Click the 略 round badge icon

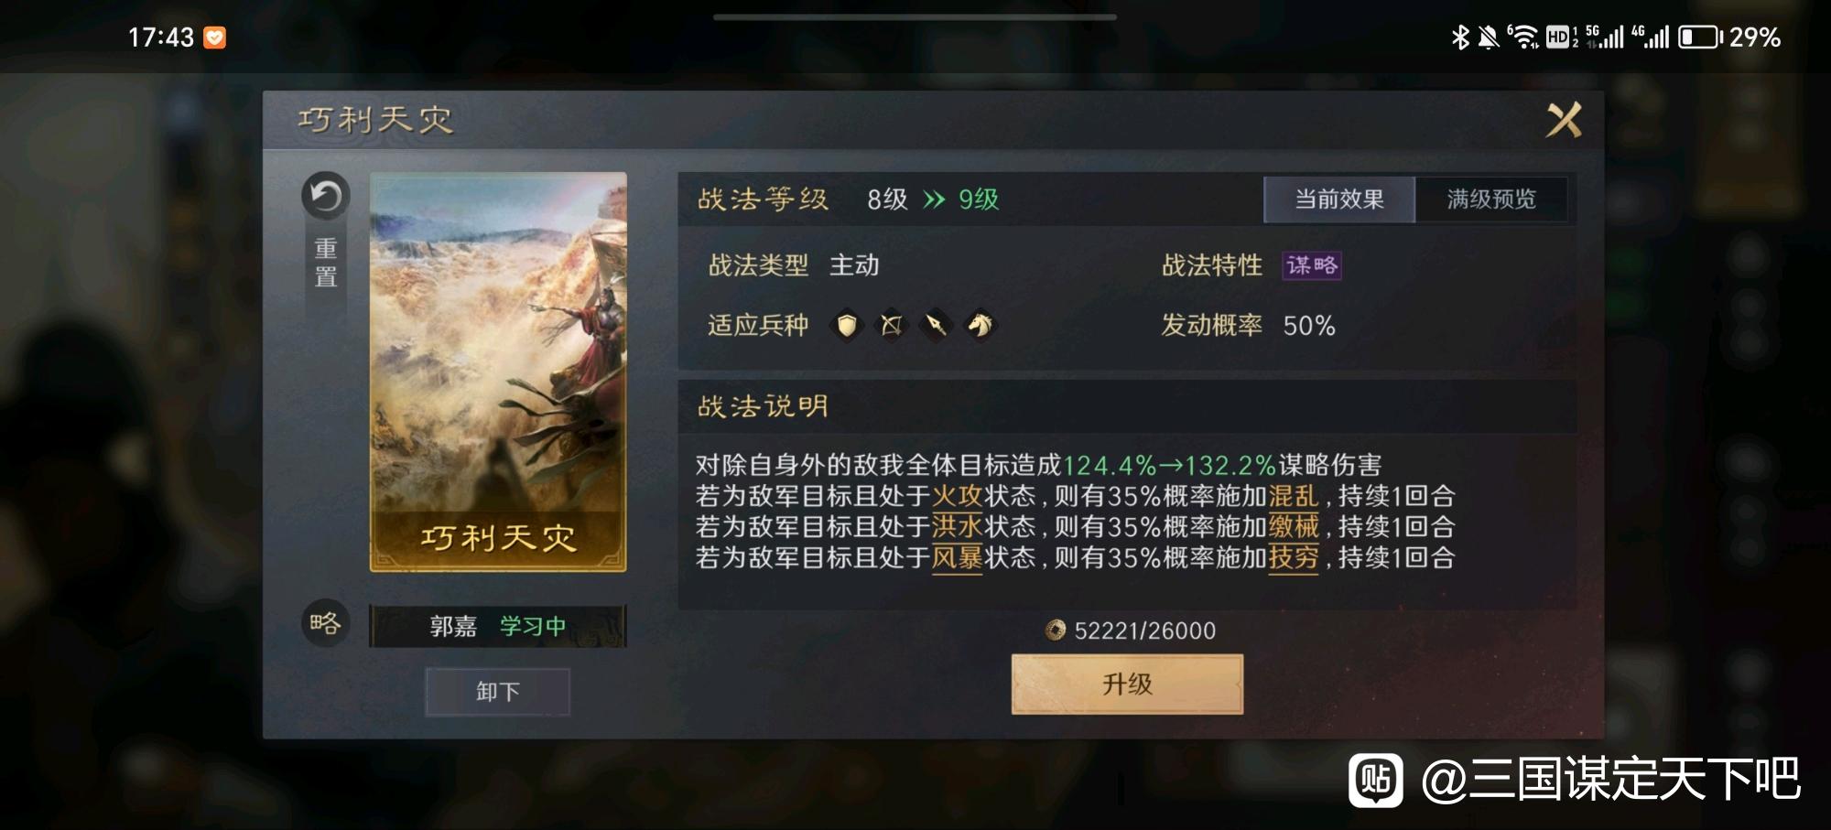(x=326, y=624)
